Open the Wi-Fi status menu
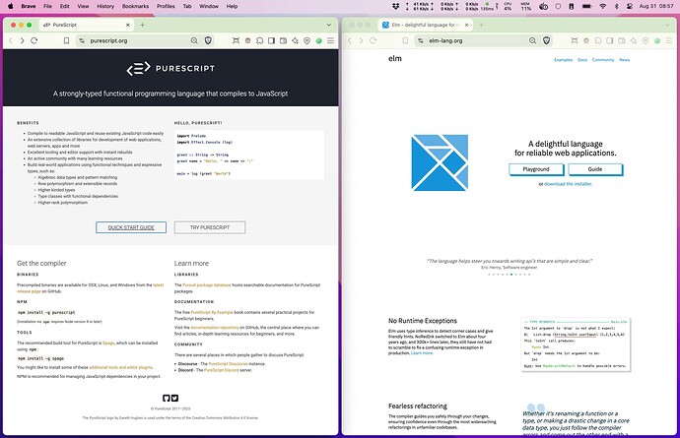The height and width of the screenshot is (438, 680). [603, 6]
